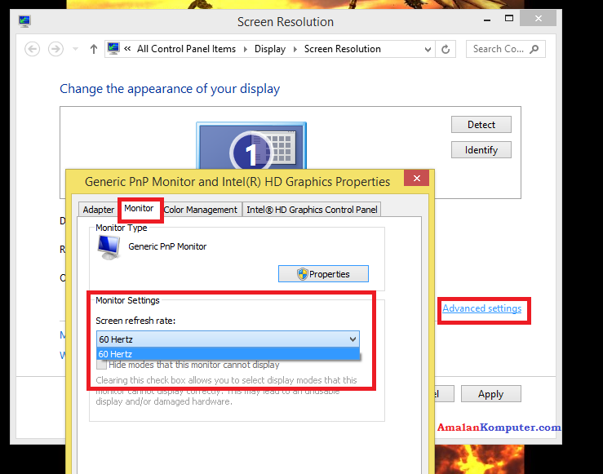Screen dimensions: 603x474
Task: Expand arrow after All Control Panel Items
Action: tap(246, 49)
